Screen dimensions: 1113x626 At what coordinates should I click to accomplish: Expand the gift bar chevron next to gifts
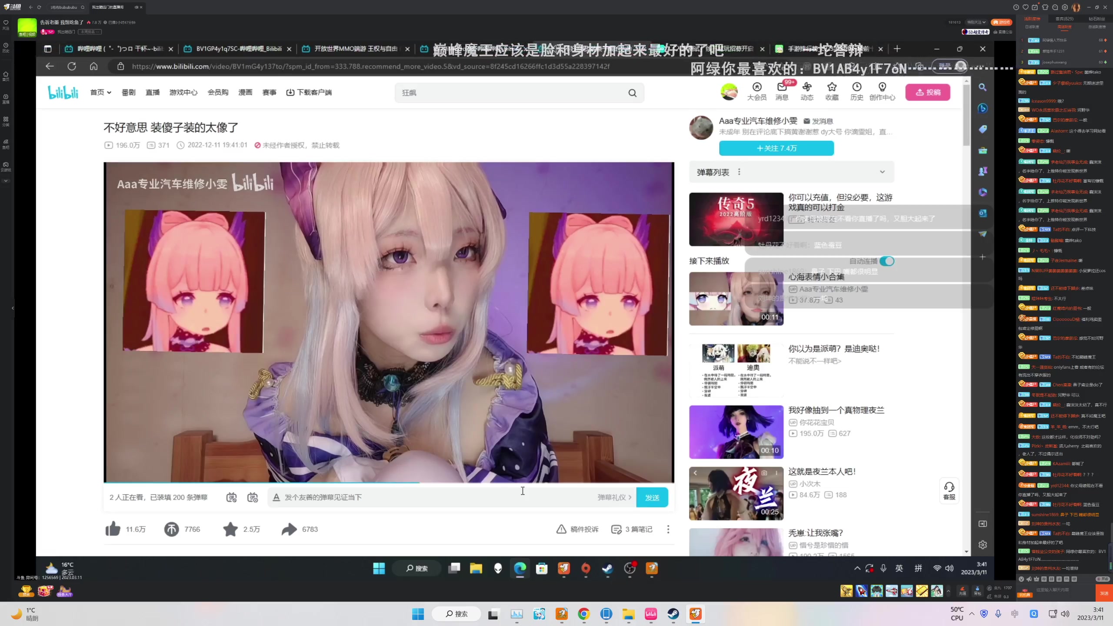pyautogui.click(x=948, y=591)
